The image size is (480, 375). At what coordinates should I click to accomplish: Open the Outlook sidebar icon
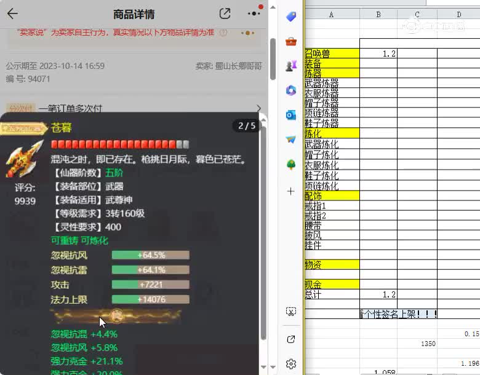[x=291, y=115]
